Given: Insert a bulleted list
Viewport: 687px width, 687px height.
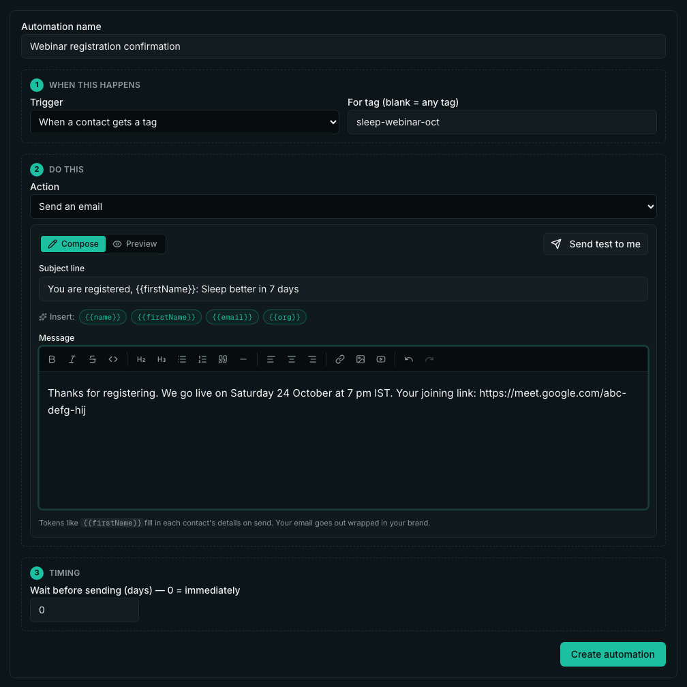Looking at the screenshot, I should click(x=182, y=359).
